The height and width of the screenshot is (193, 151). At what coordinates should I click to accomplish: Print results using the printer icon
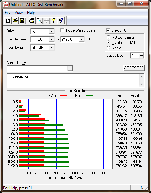[32, 20]
